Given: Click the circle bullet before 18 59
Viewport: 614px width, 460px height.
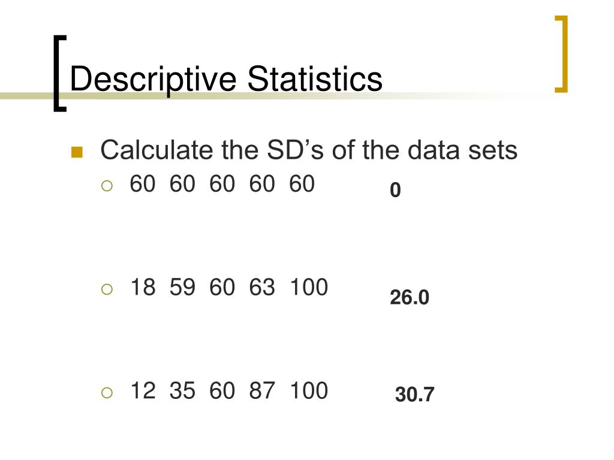Looking at the screenshot, I should 107,289.
